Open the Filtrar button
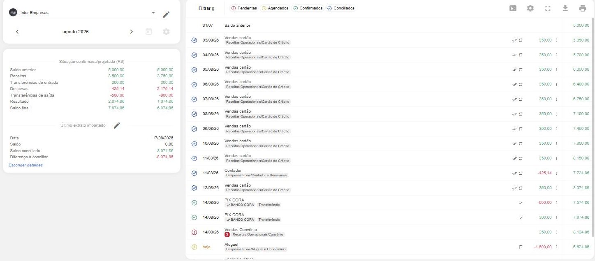Image resolution: width=595 pixels, height=261 pixels. pyautogui.click(x=206, y=8)
